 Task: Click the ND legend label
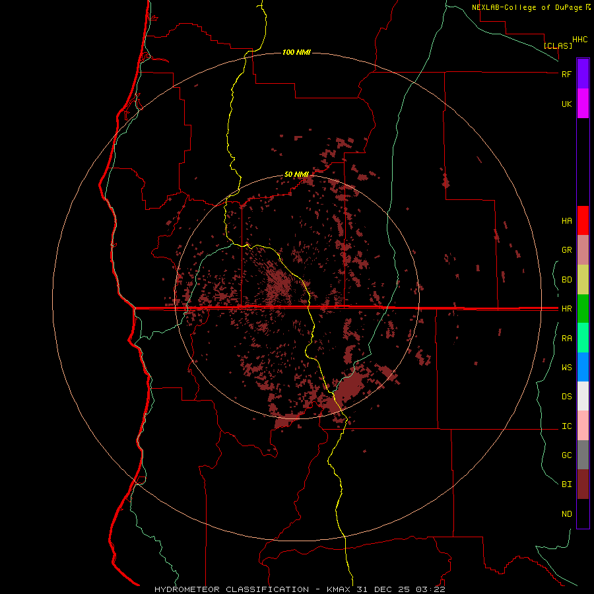(x=566, y=513)
